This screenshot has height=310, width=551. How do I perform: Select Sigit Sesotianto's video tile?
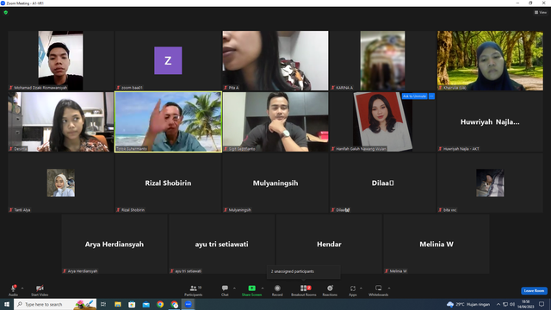tap(275, 121)
